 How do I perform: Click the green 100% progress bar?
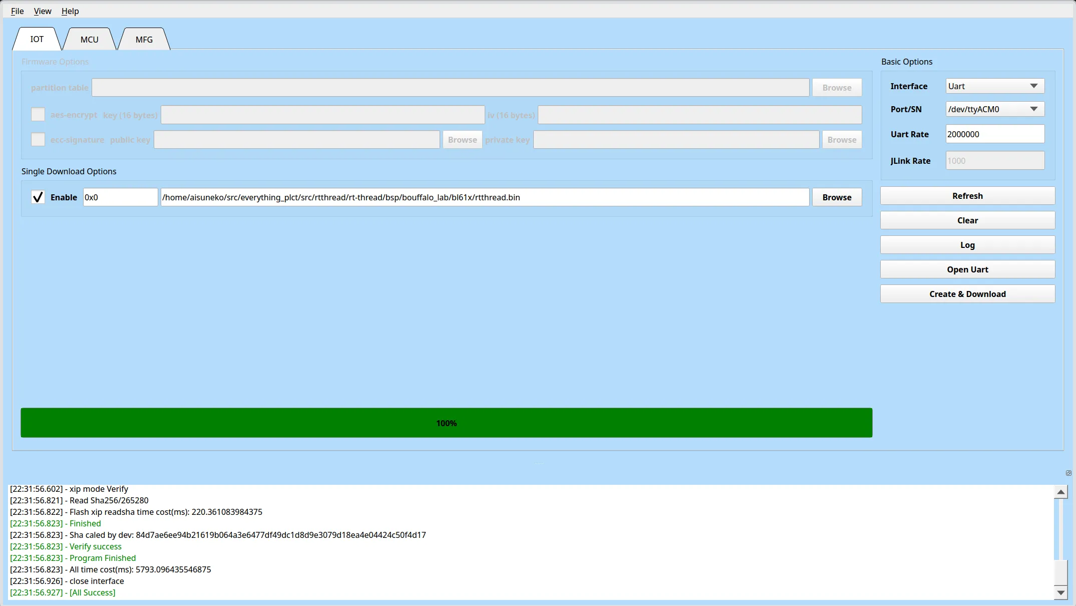tap(446, 423)
